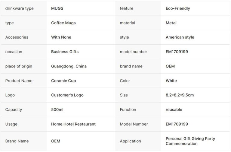This screenshot has width=231, height=152.
Task: Click the 'Application' label cell
Action: tap(130, 141)
